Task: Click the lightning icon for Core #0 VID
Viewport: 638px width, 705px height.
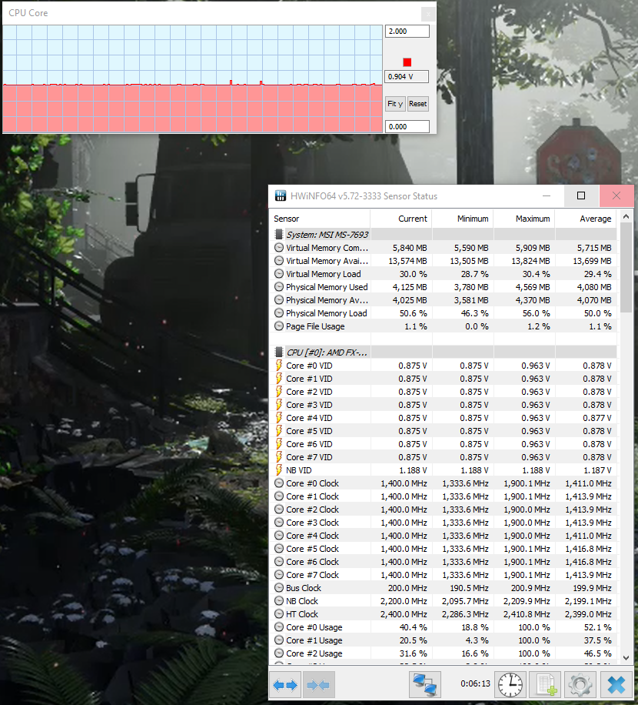Action: 279,366
